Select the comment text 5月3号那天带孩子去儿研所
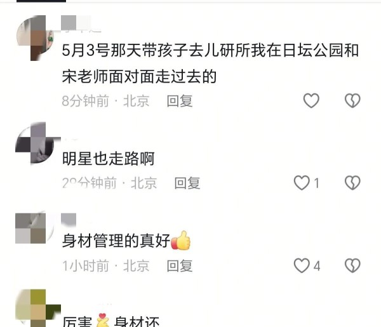The image size is (381, 327). click(156, 51)
